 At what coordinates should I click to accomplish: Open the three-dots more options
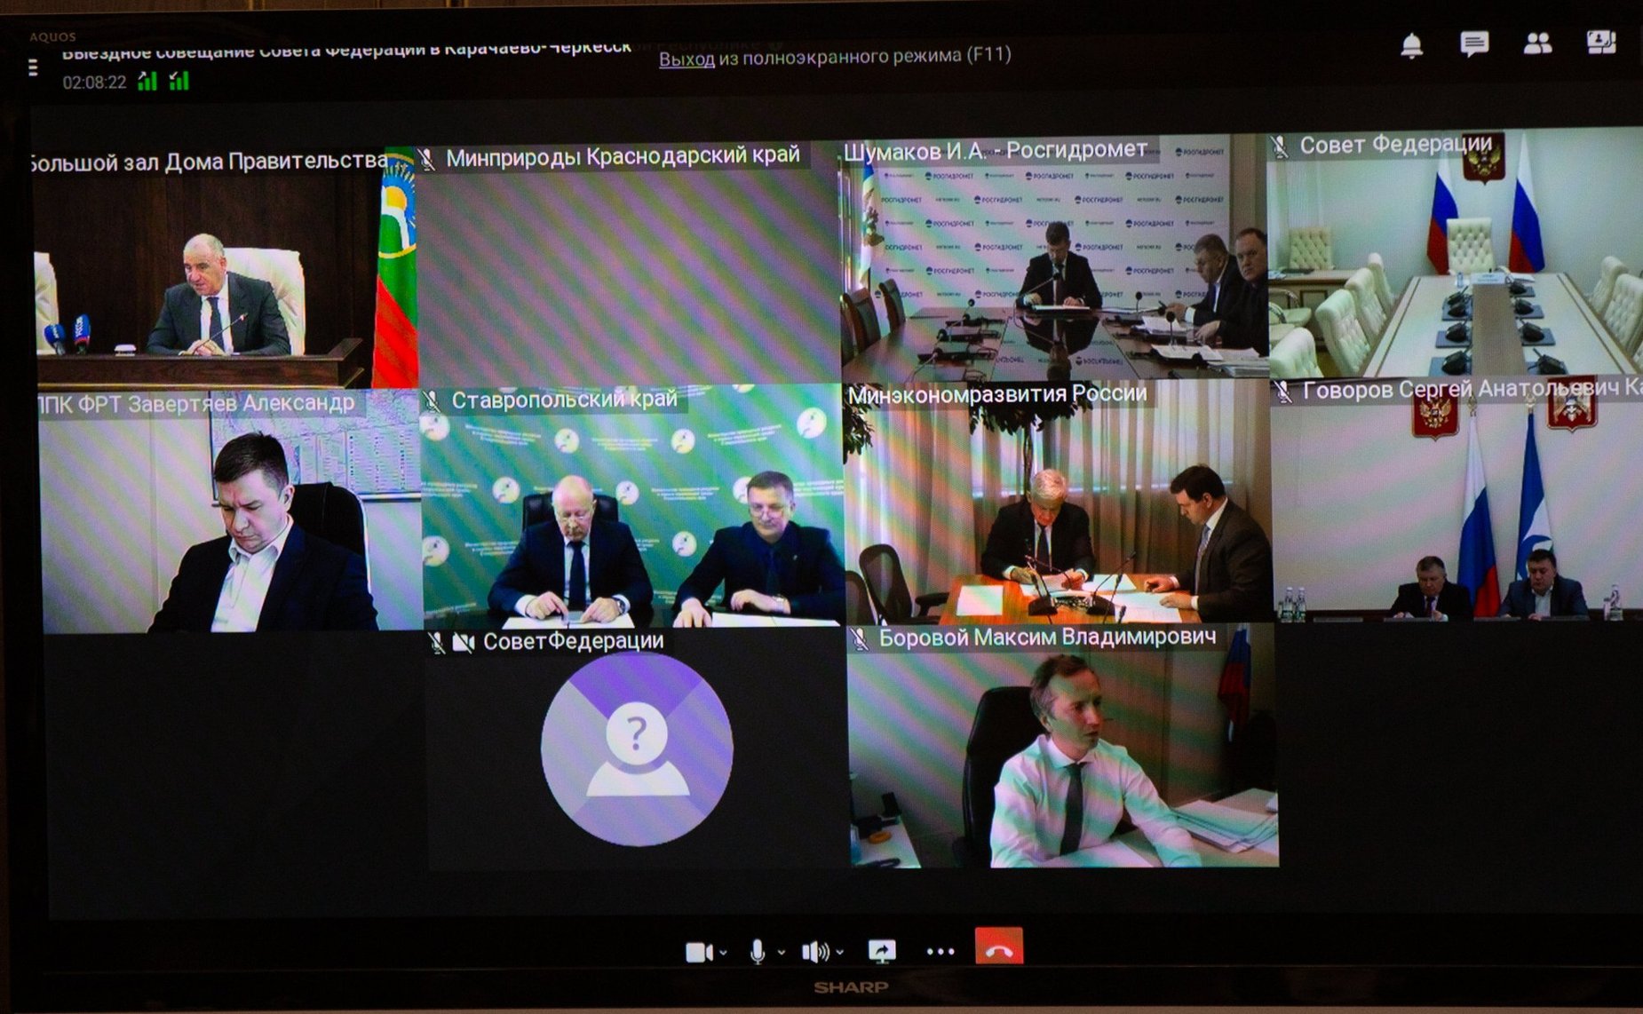(940, 951)
